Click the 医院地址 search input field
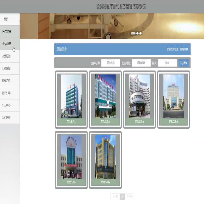This screenshot has height=204, width=204. tap(141, 63)
